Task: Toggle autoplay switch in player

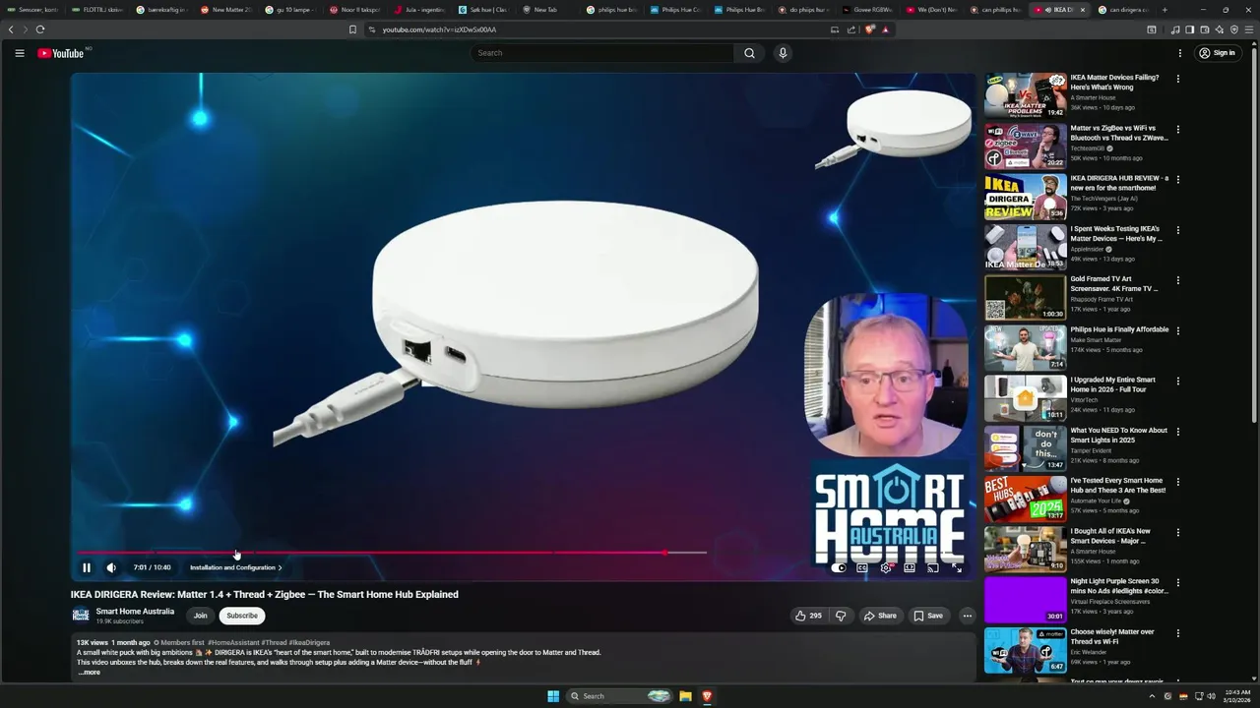Action: point(839,567)
